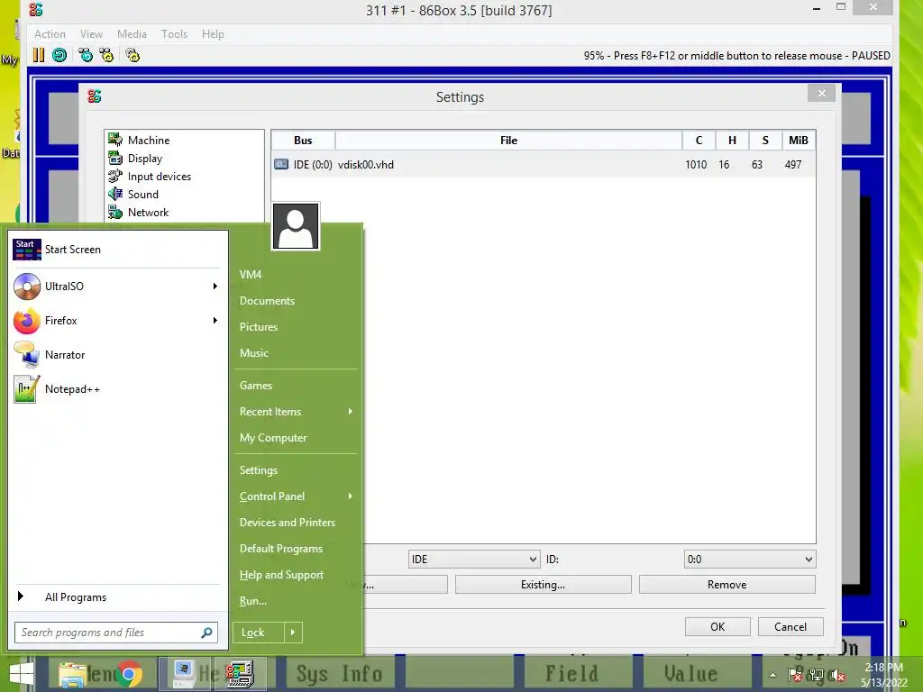Image resolution: width=923 pixels, height=692 pixels.
Task: Open the shutdown options arrow beside Lock
Action: point(293,633)
